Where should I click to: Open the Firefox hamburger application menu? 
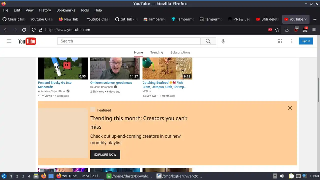314,30
